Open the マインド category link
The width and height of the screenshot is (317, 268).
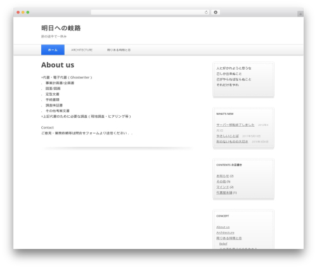coord(223,187)
